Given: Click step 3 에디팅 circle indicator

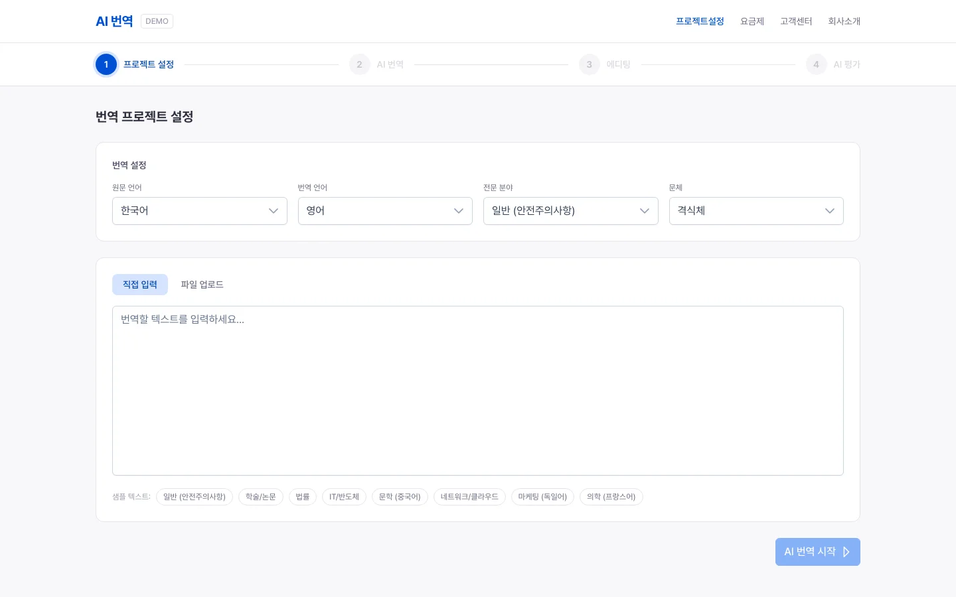Looking at the screenshot, I should click(589, 64).
